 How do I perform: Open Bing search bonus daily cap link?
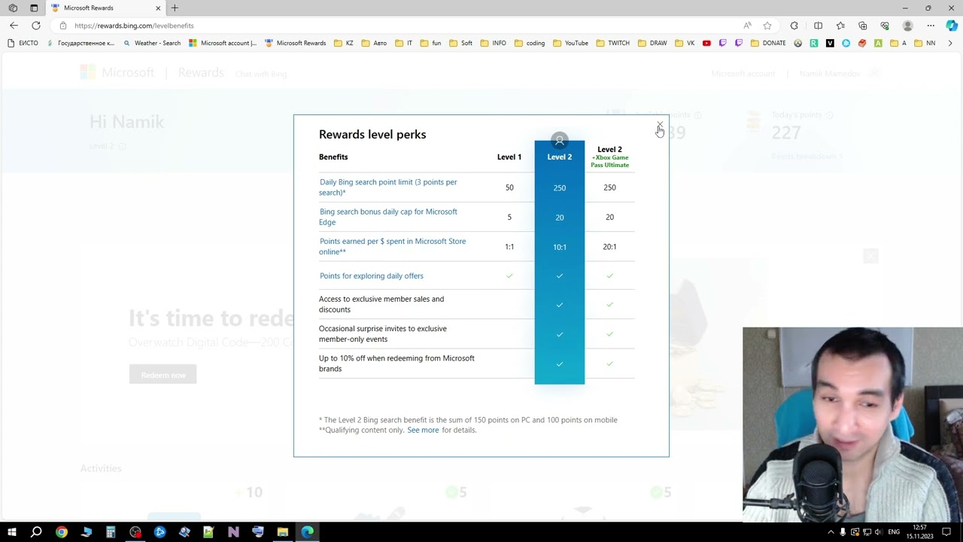pyautogui.click(x=388, y=217)
